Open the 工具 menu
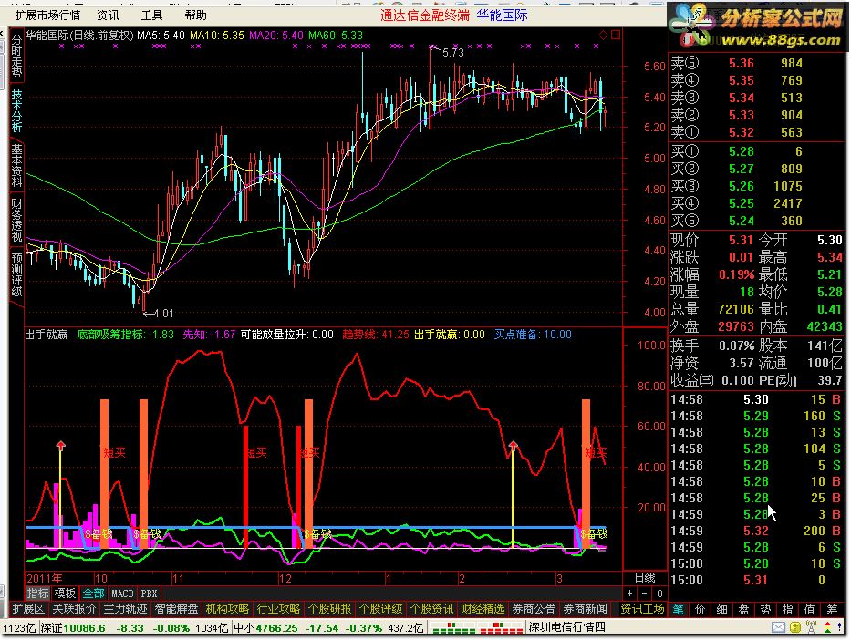 151,15
